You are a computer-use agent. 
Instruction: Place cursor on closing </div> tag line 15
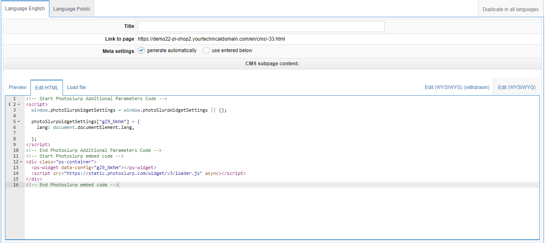click(34, 179)
